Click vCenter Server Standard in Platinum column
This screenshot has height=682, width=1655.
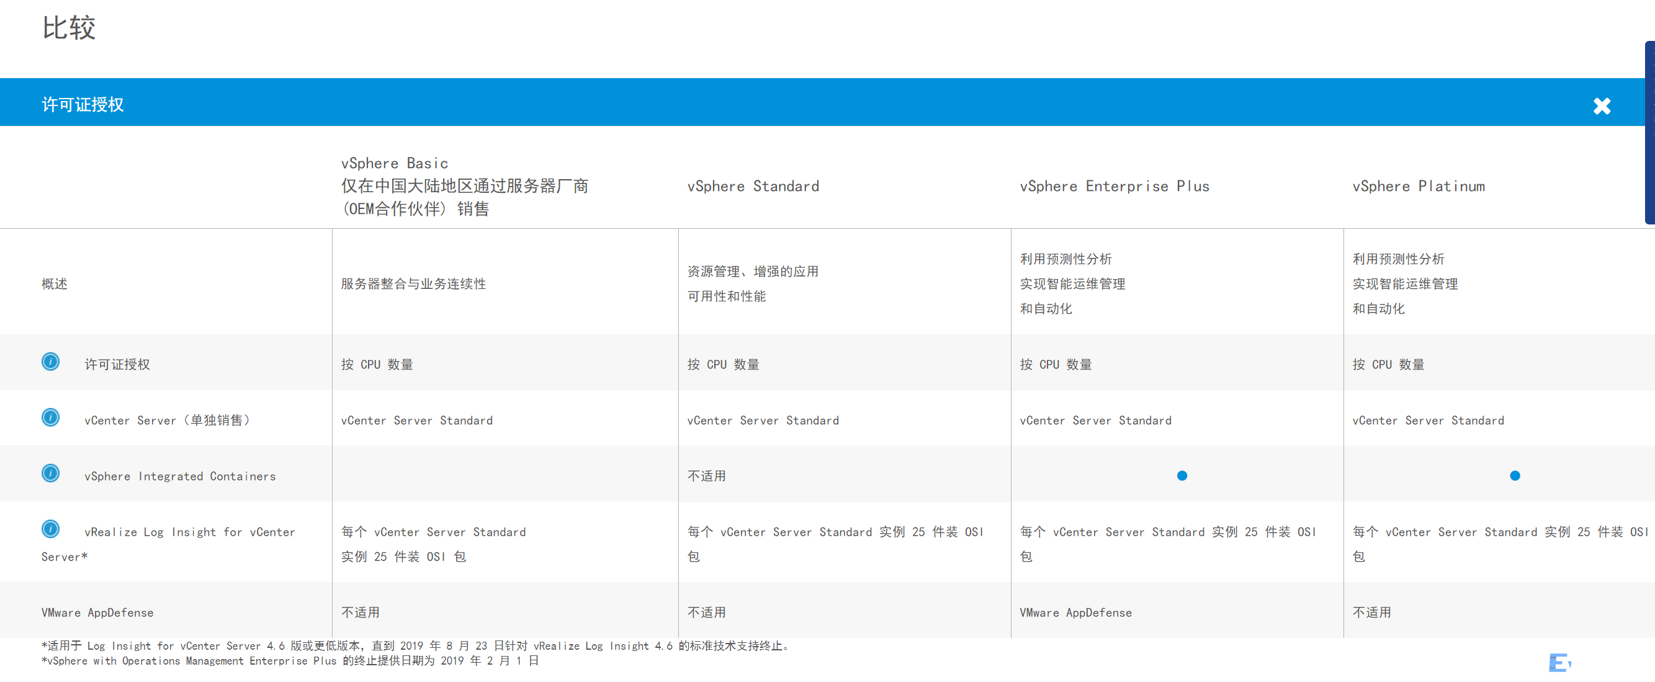click(1429, 420)
